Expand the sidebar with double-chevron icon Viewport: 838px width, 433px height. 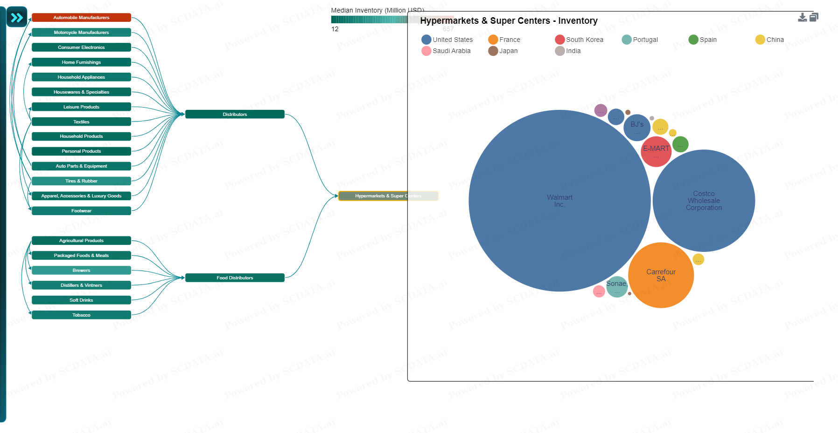click(x=17, y=17)
